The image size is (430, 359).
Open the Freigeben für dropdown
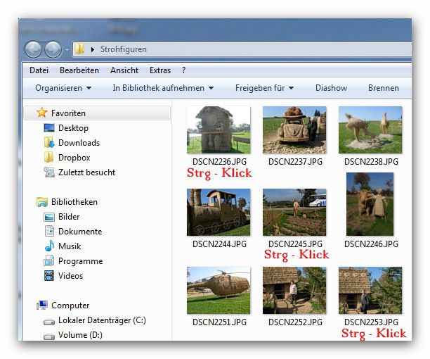(x=264, y=88)
